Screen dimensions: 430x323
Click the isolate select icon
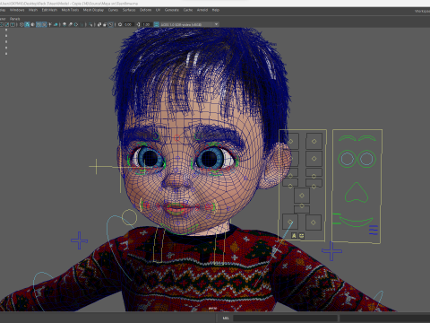point(90,24)
